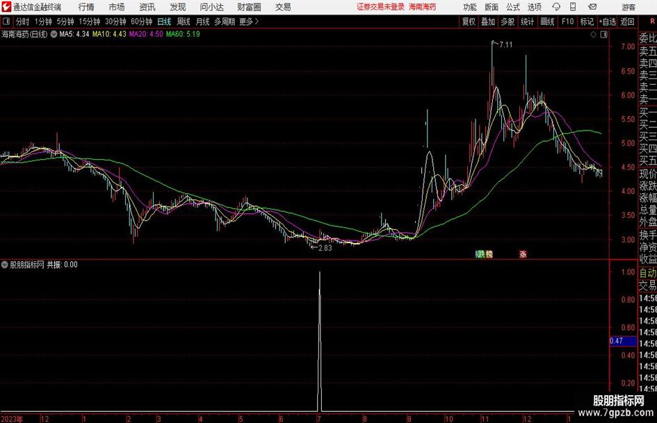Click the 标记 mark button
The width and height of the screenshot is (657, 423).
tap(587, 22)
